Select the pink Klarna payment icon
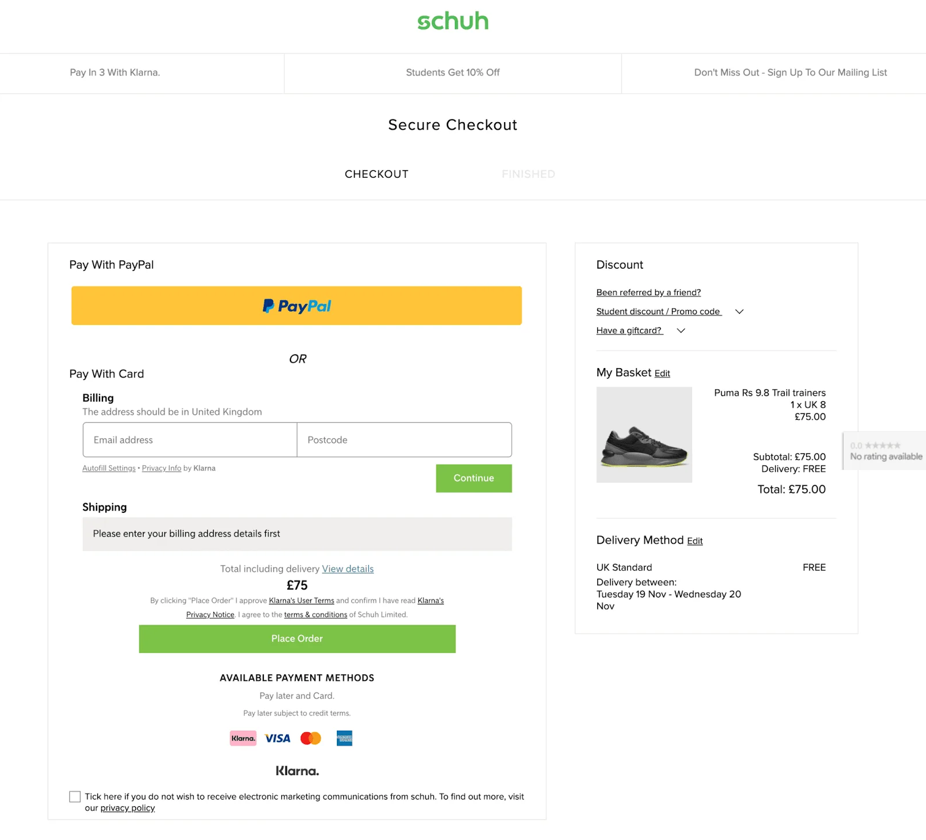 pos(242,738)
